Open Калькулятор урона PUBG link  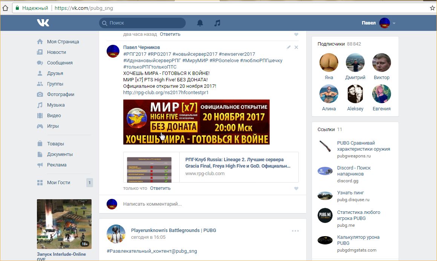click(358, 240)
